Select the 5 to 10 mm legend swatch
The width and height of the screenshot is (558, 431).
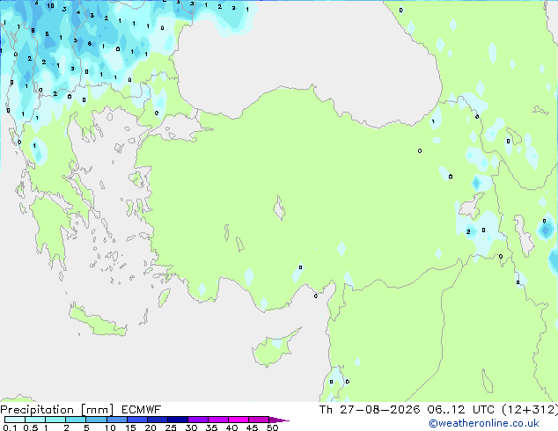(96, 420)
